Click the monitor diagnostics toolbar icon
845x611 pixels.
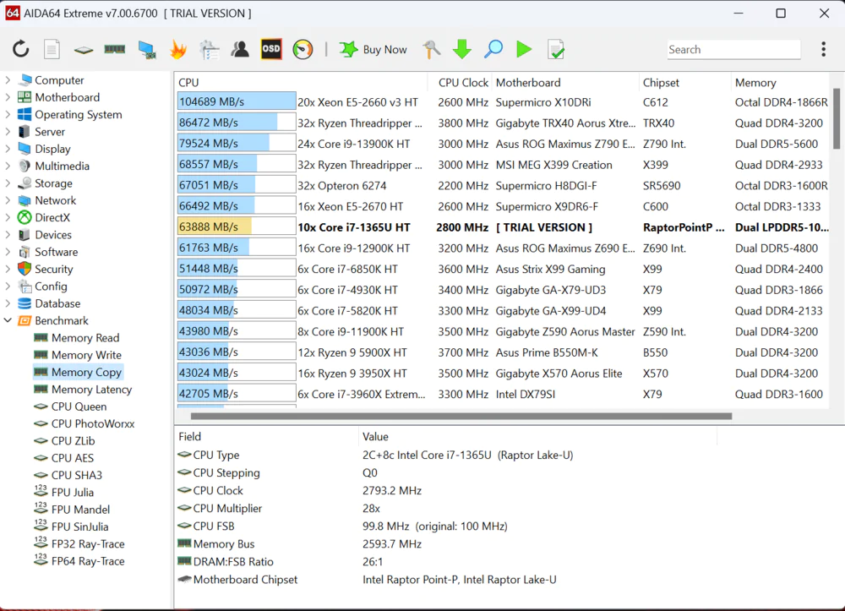click(209, 50)
